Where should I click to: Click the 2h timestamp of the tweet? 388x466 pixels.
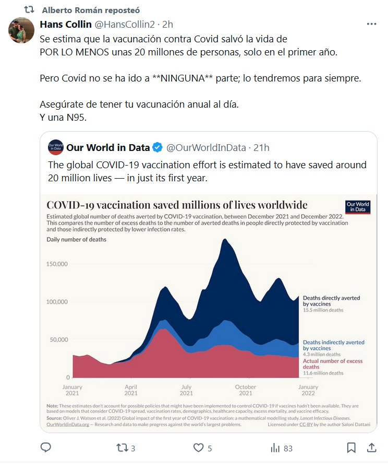(x=168, y=24)
